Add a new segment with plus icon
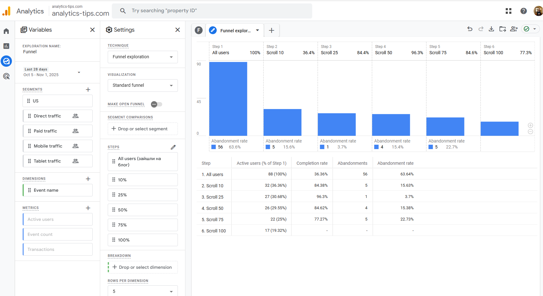Screen dimensions: 543x296 [88, 90]
